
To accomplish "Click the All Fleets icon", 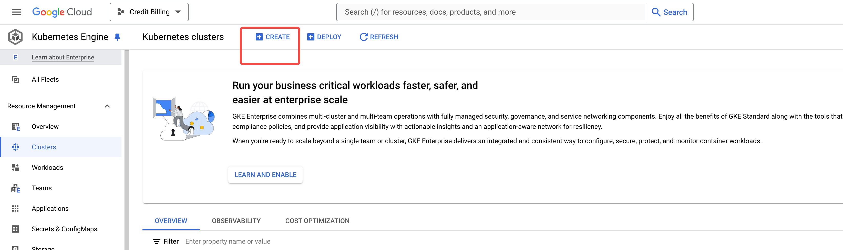I will tap(15, 79).
